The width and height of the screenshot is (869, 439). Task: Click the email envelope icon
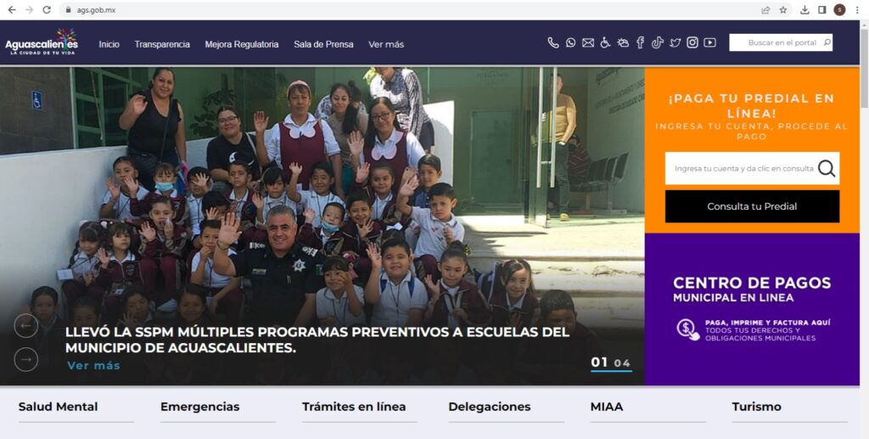(x=588, y=42)
